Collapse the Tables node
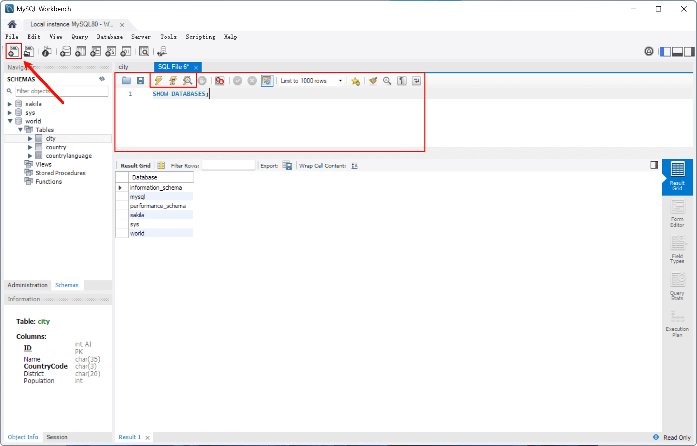 (x=20, y=130)
